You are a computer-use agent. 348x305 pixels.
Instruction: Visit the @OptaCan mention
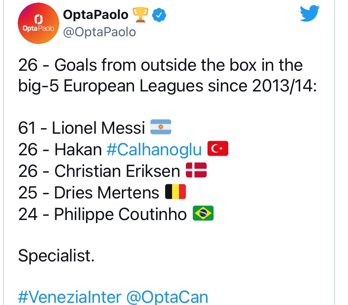pyautogui.click(x=167, y=297)
